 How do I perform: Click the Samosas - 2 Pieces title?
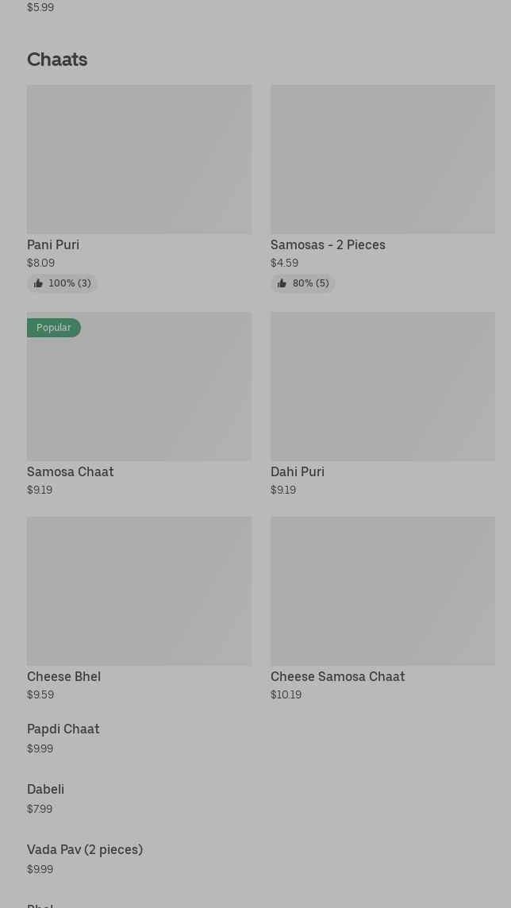(328, 245)
